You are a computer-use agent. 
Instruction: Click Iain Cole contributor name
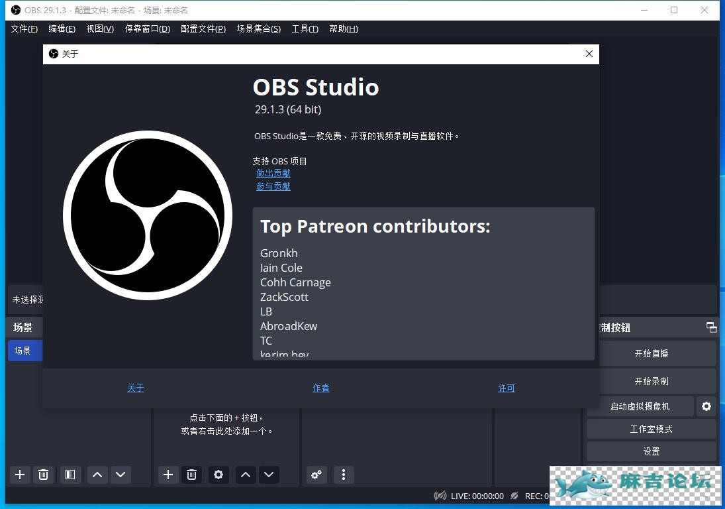[x=281, y=268]
